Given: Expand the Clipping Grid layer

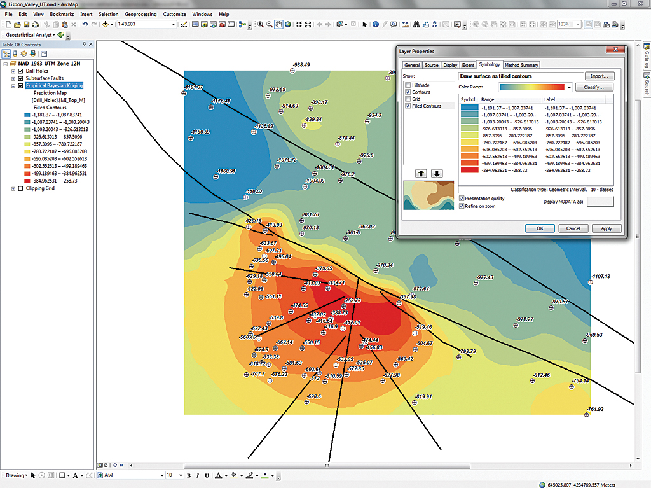Looking at the screenshot, I should point(13,189).
